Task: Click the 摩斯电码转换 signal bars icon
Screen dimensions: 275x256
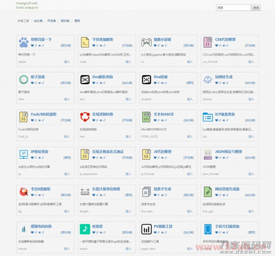Action: (x=24, y=229)
